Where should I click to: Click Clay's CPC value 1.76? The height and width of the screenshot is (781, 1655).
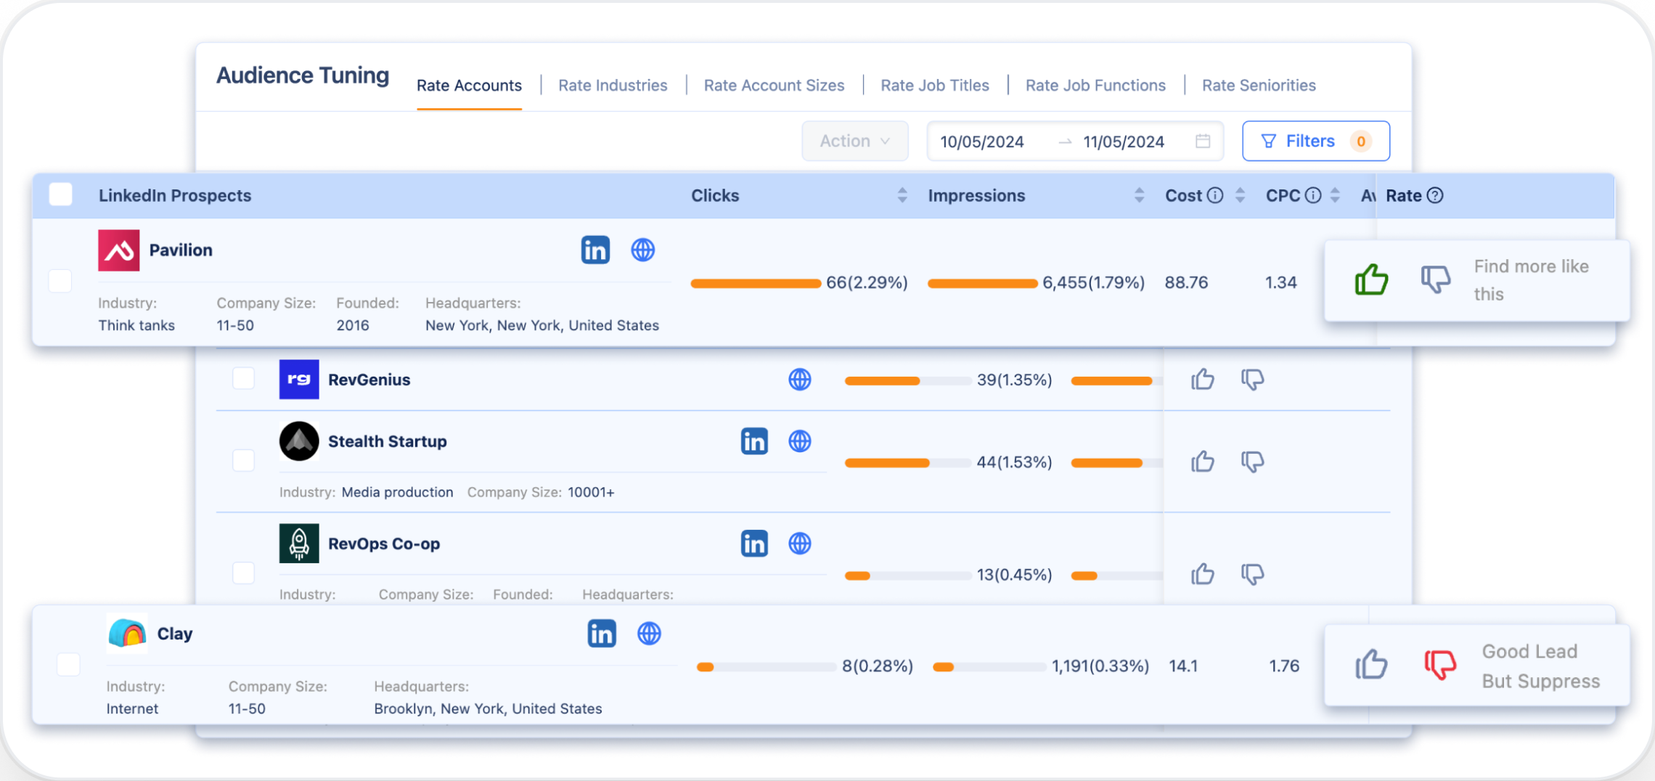pyautogui.click(x=1283, y=666)
